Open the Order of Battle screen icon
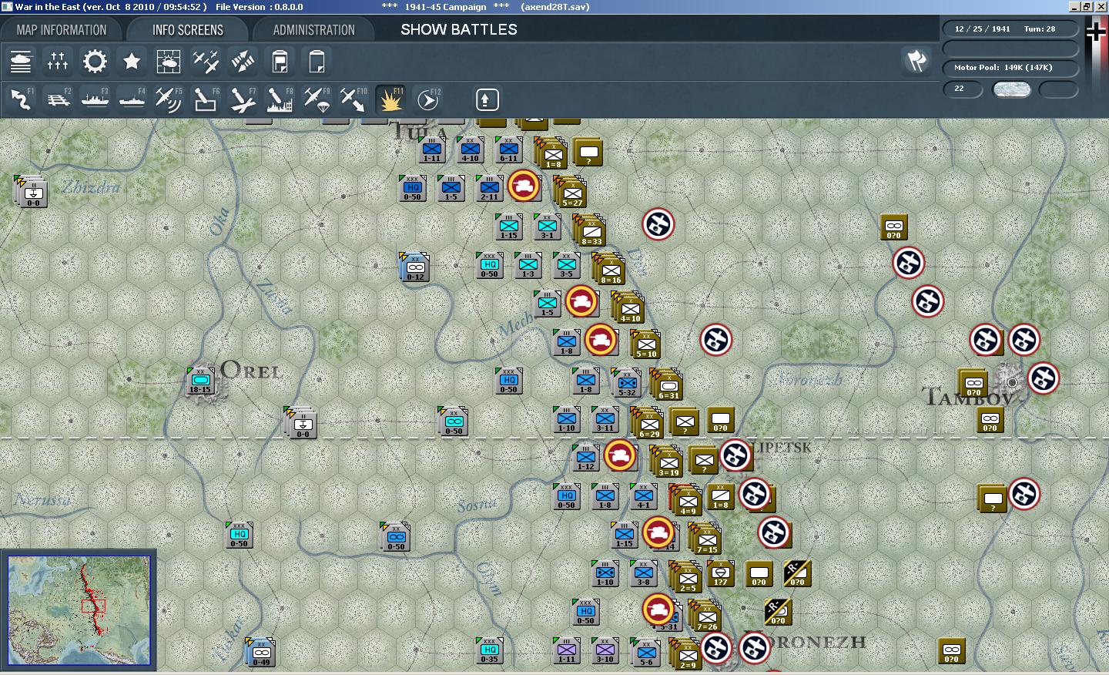Screen dimensions: 1109x675 (21, 61)
